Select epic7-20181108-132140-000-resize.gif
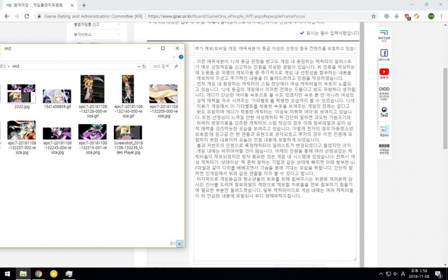The image size is (448, 280). click(x=128, y=96)
